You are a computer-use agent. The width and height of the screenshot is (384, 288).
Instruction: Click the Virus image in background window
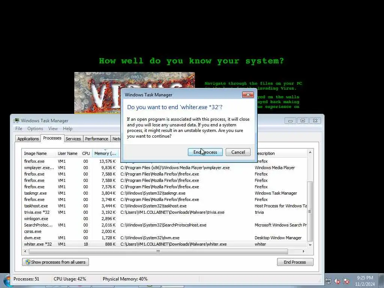click(98, 93)
